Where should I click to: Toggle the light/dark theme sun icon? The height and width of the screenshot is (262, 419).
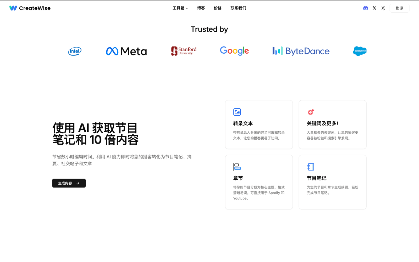click(x=383, y=8)
